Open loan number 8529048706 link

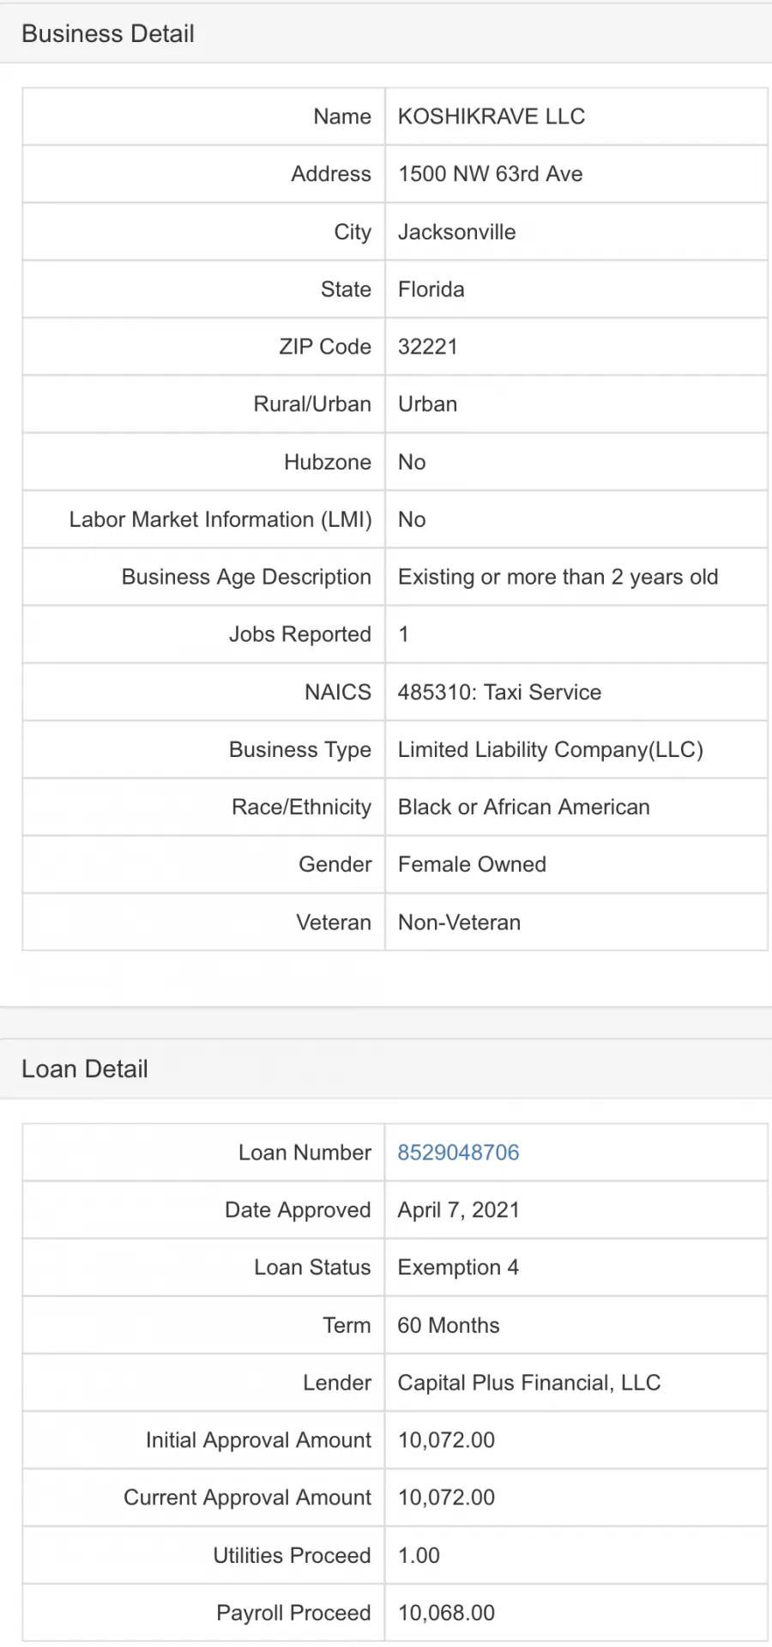(458, 1152)
